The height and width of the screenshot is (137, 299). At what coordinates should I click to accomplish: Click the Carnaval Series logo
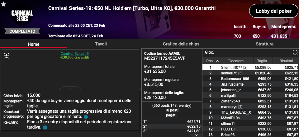coord(22,16)
